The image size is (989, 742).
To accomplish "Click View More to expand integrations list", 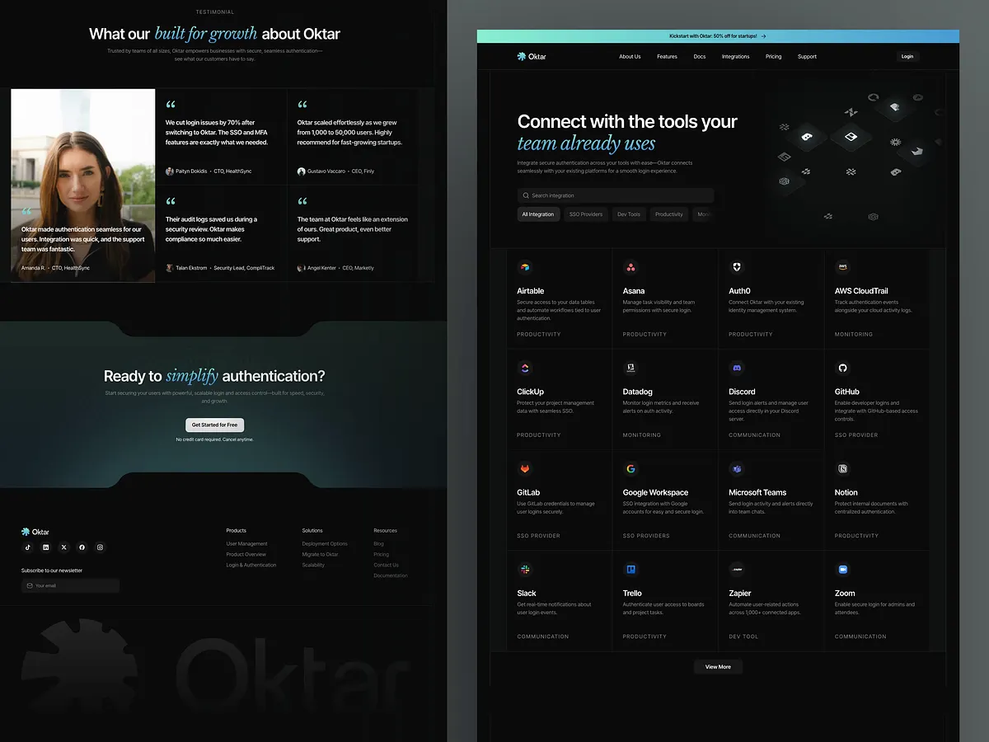I will click(x=718, y=666).
